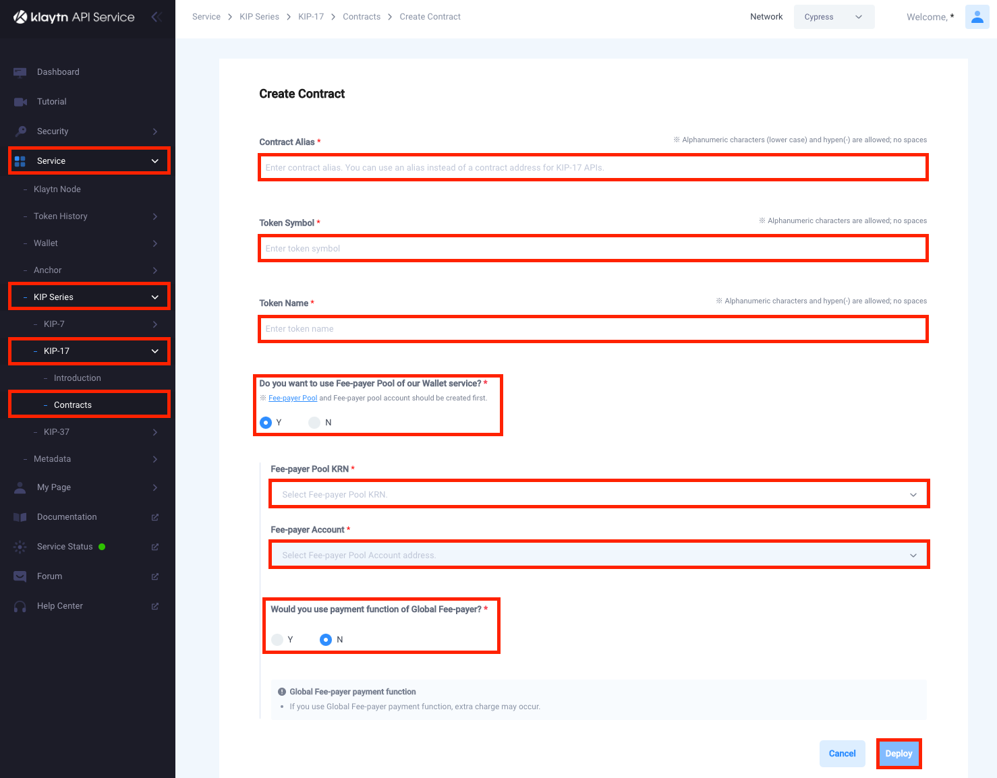Open the Network Cypress dropdown
997x778 pixels.
coord(834,17)
